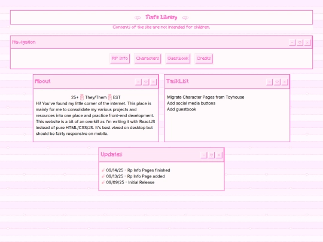Click the heart icon in Navigation titlebar
The height and width of the screenshot is (242, 323).
pos(300,42)
